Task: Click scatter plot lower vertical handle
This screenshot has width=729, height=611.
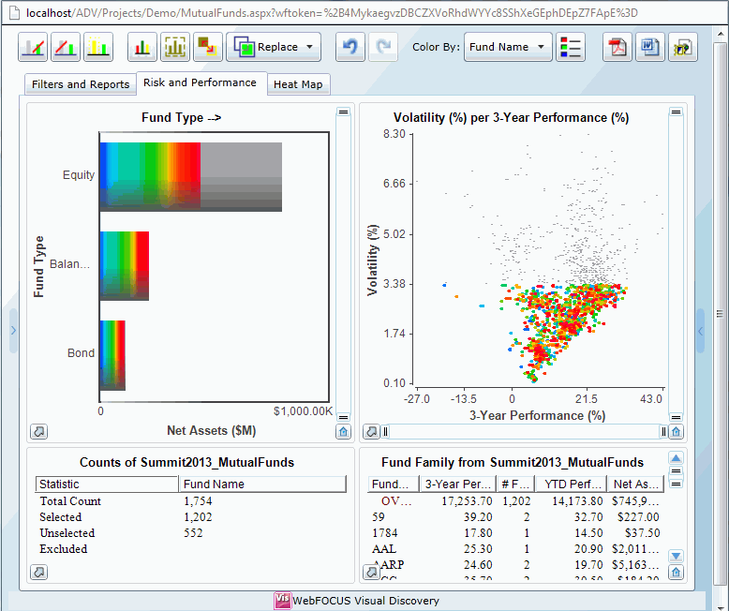Action: pyautogui.click(x=676, y=417)
